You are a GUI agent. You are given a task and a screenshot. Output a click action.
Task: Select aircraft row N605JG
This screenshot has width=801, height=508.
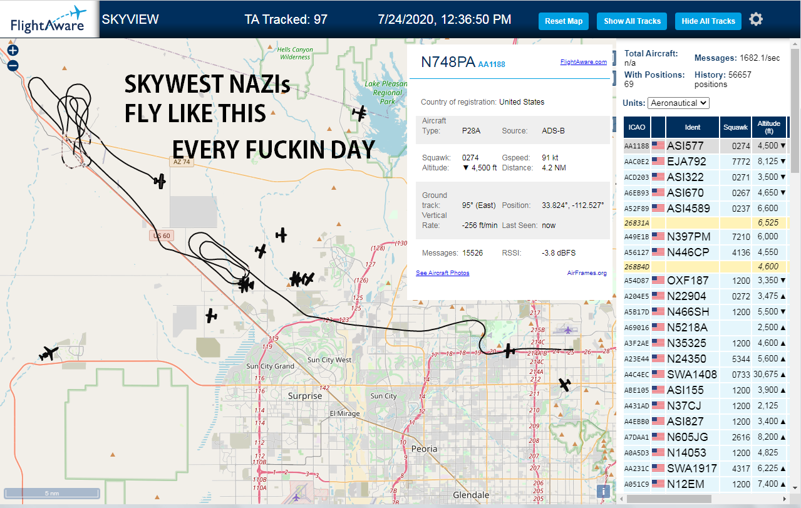point(706,437)
